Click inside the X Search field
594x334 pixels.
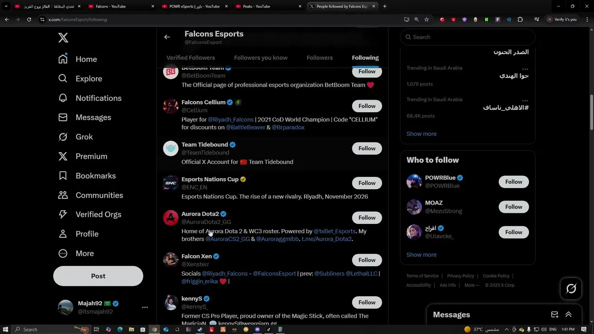pyautogui.click(x=468, y=37)
